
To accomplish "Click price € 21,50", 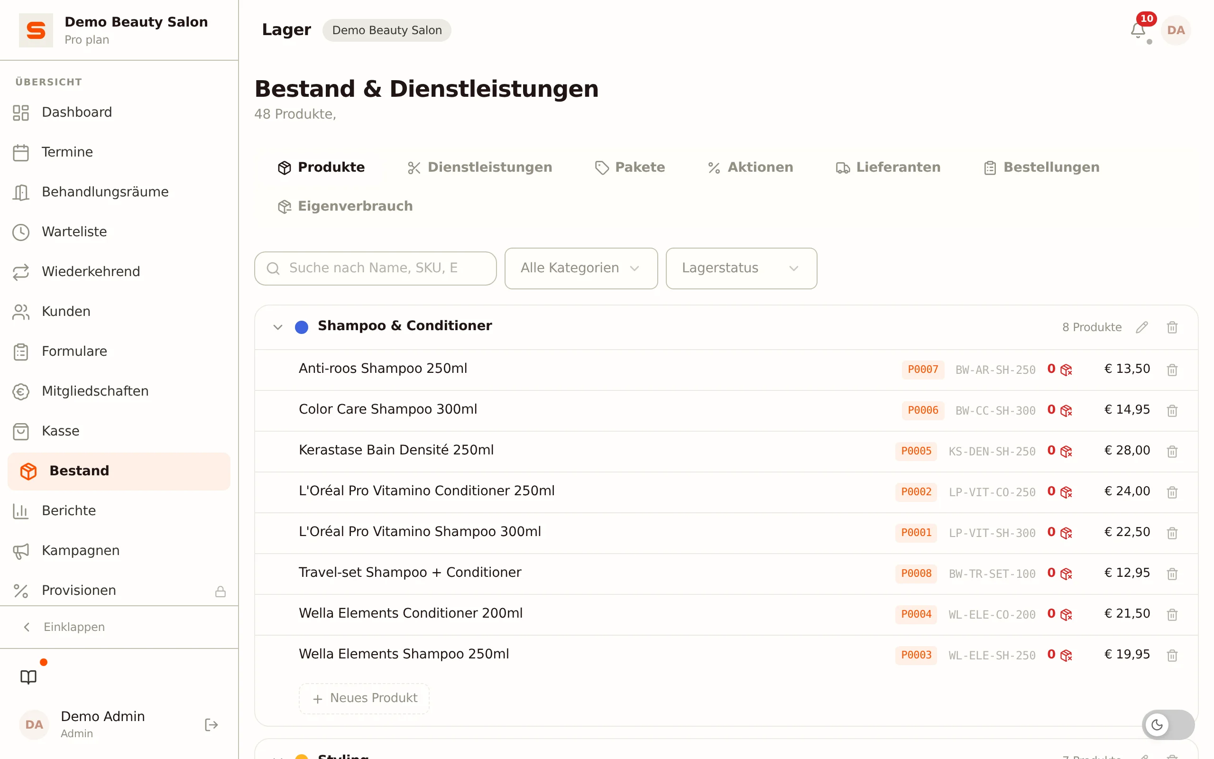I will [1127, 613].
